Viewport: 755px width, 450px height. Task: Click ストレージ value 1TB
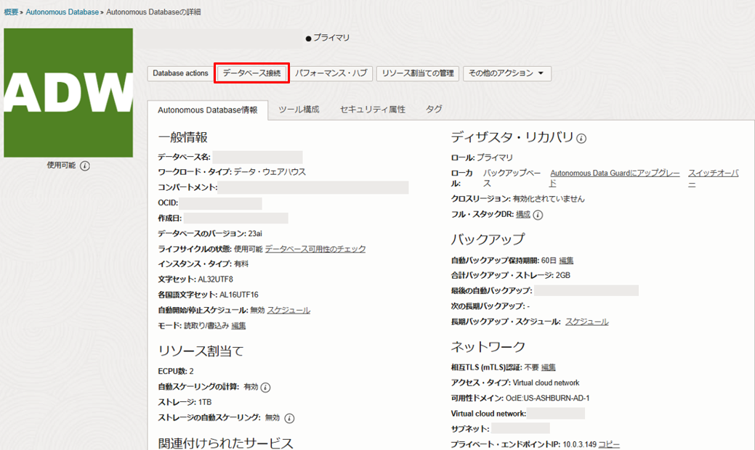click(x=205, y=402)
